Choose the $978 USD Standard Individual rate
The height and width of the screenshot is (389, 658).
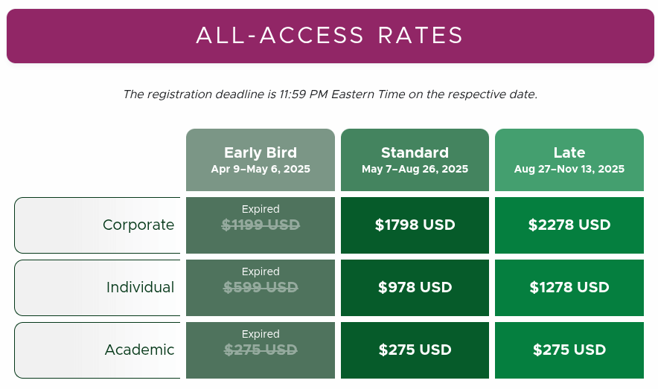pyautogui.click(x=415, y=288)
